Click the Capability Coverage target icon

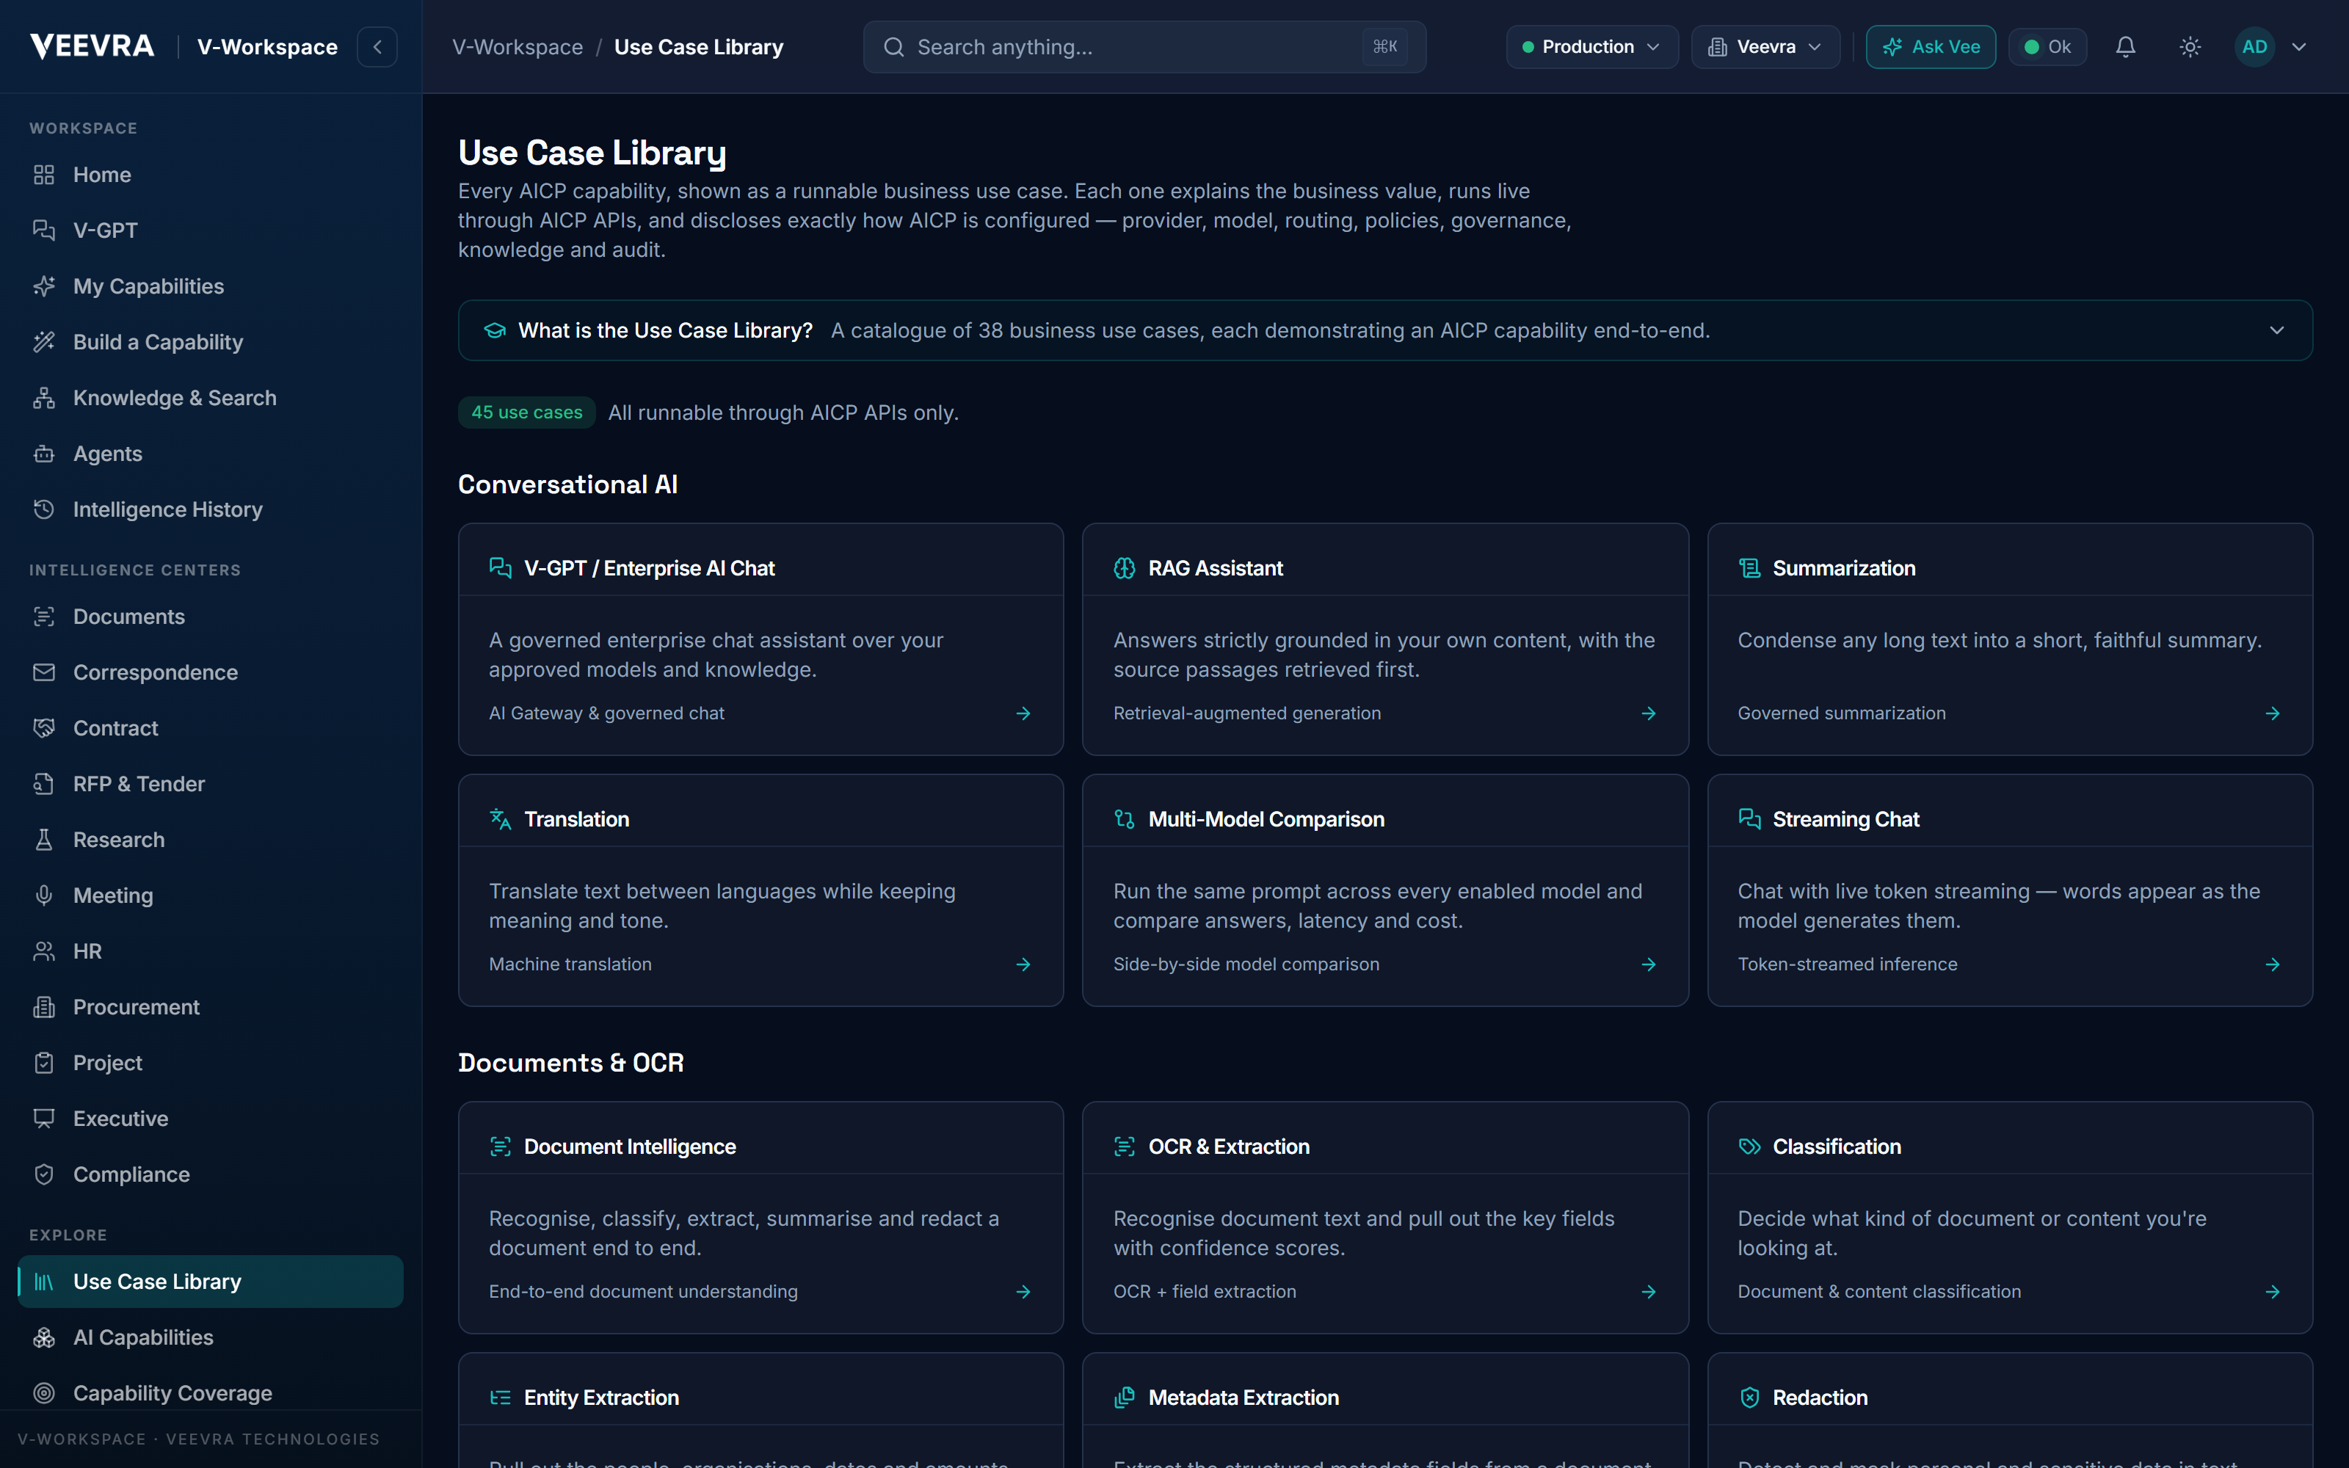point(44,1393)
